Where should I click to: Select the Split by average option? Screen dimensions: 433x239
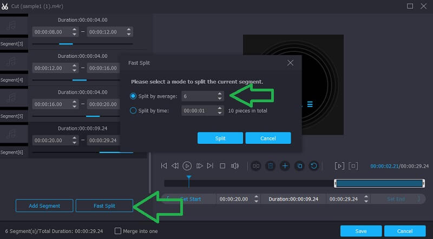point(133,96)
